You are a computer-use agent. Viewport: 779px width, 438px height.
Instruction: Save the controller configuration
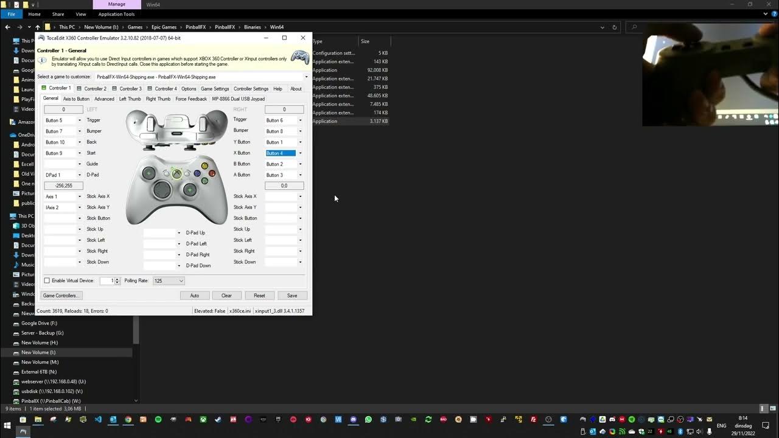pyautogui.click(x=292, y=296)
